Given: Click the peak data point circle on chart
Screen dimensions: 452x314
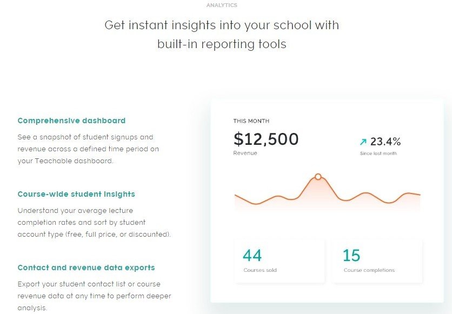Looking at the screenshot, I should [318, 177].
